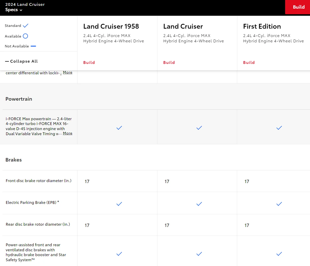This screenshot has width=310, height=266.
Task: Select the Land Cruiser model heading
Action: [183, 26]
